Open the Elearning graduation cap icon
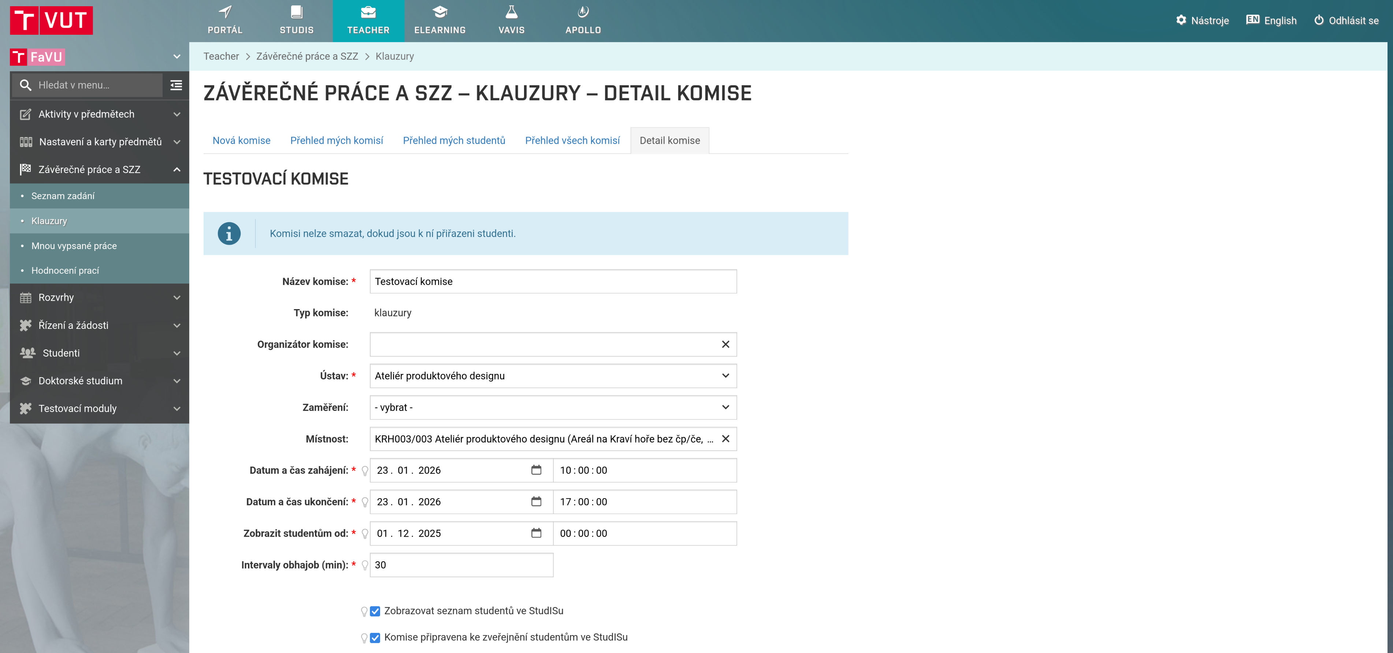Screen dimensions: 1393x653 click(440, 12)
